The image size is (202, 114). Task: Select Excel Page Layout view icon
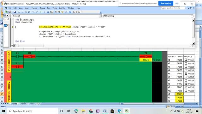(x=171, y=106)
